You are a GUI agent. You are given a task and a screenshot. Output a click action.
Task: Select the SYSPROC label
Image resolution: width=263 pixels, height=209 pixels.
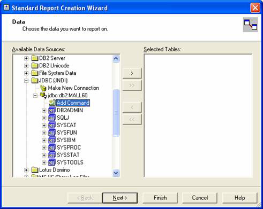tap(69, 148)
